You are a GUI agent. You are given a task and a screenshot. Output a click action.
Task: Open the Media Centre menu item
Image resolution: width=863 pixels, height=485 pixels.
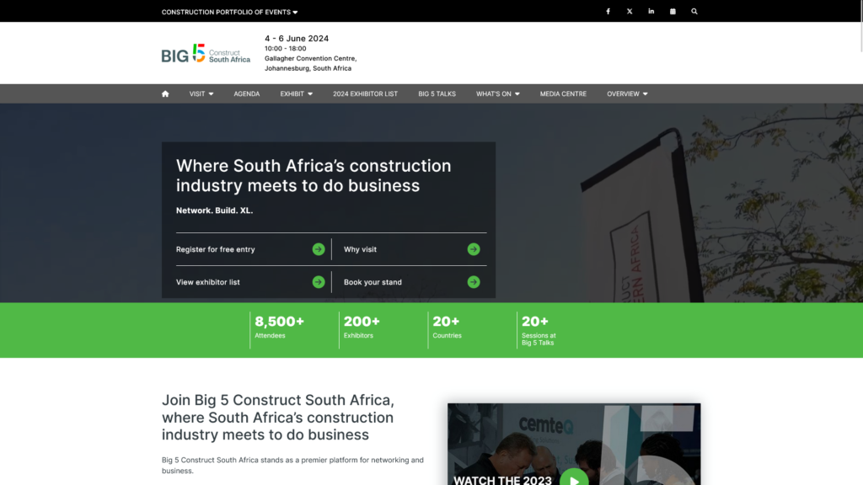point(563,94)
